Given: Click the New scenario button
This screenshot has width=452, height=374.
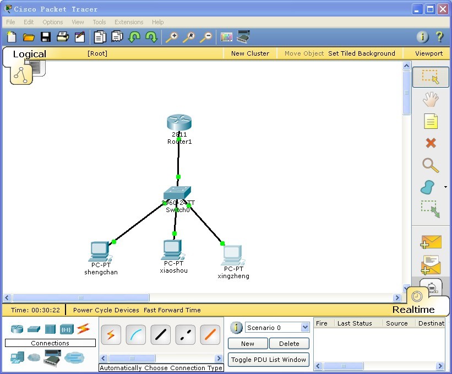Looking at the screenshot, I should point(248,344).
